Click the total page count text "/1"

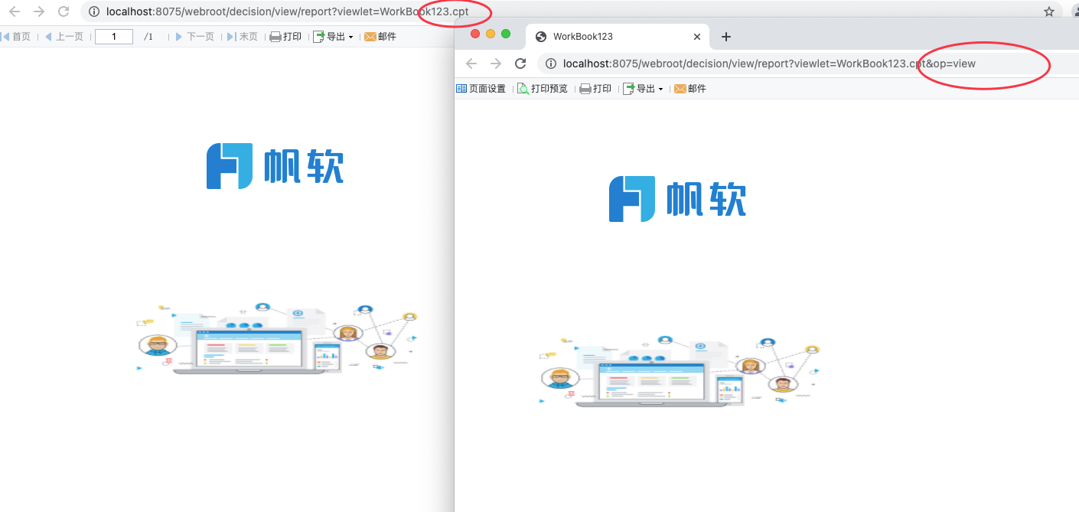148,37
